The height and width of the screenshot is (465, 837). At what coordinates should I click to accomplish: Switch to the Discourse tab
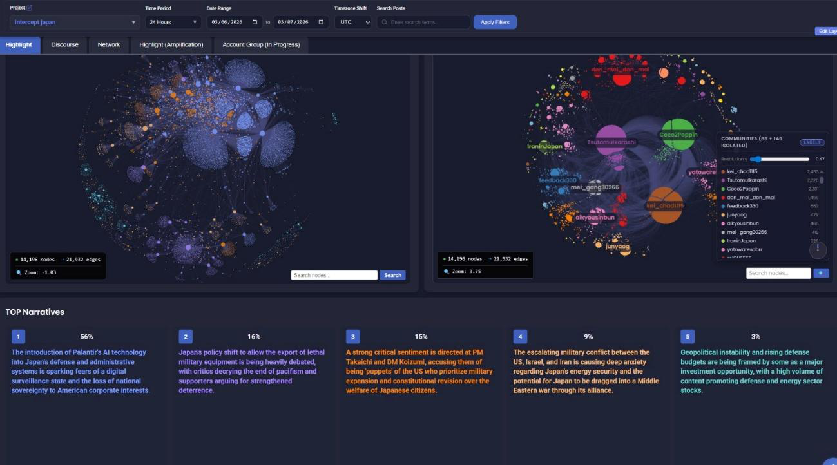pyautogui.click(x=65, y=44)
